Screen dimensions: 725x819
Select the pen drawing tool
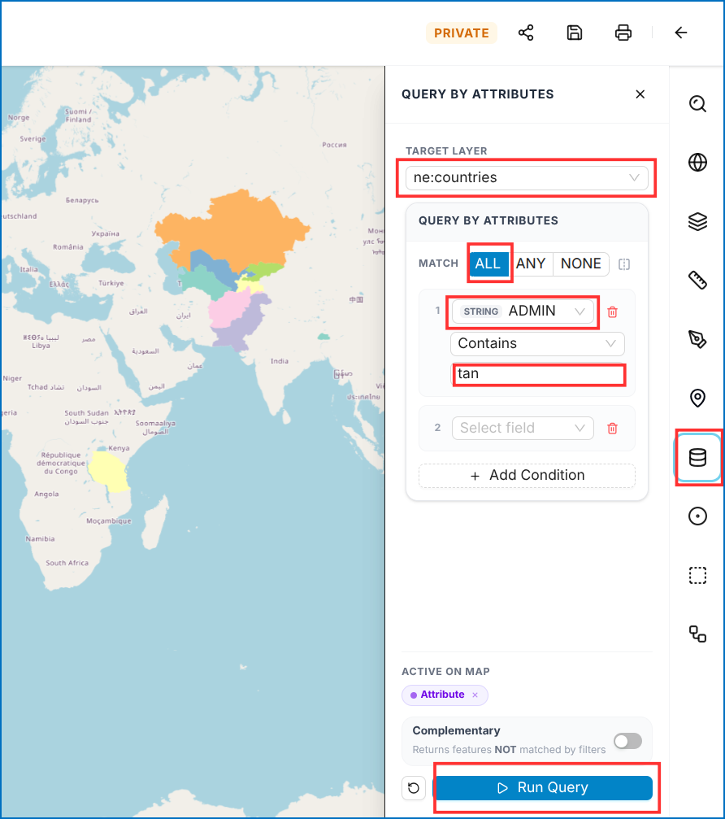697,339
